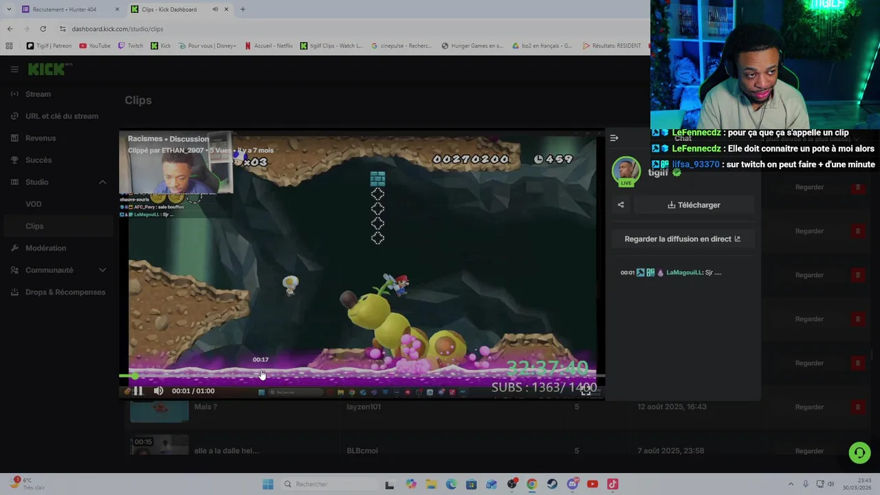The image size is (880, 495).
Task: Go back in browser history
Action: pos(10,29)
